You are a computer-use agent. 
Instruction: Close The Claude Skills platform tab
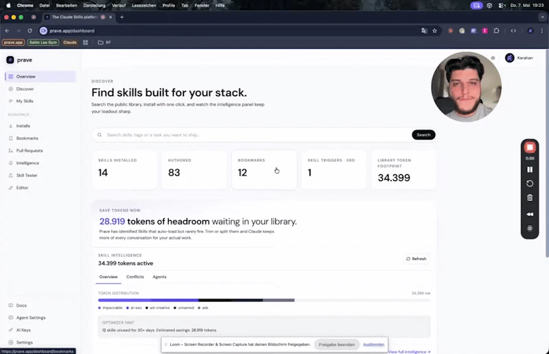click(110, 16)
